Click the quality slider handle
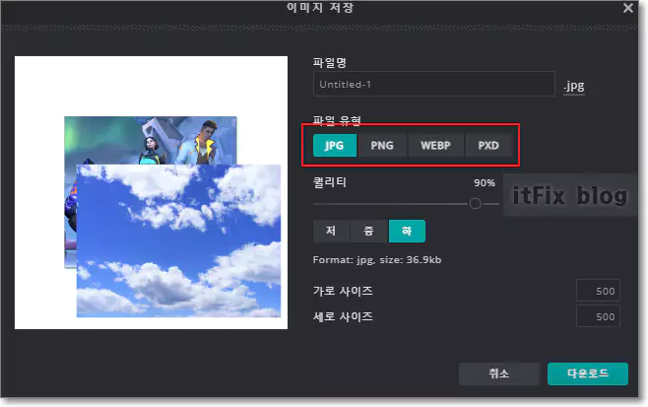 point(476,203)
